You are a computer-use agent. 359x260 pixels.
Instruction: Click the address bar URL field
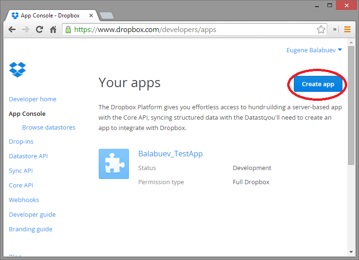tap(195, 30)
